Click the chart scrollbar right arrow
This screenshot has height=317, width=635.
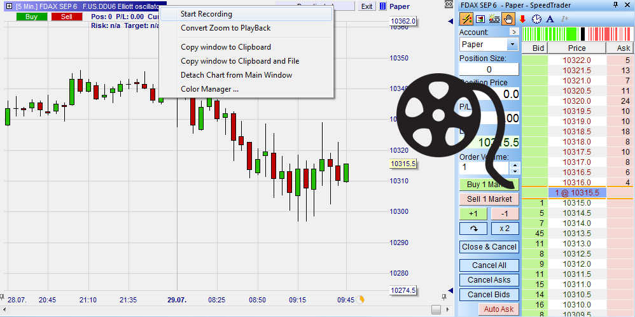[x=449, y=309]
